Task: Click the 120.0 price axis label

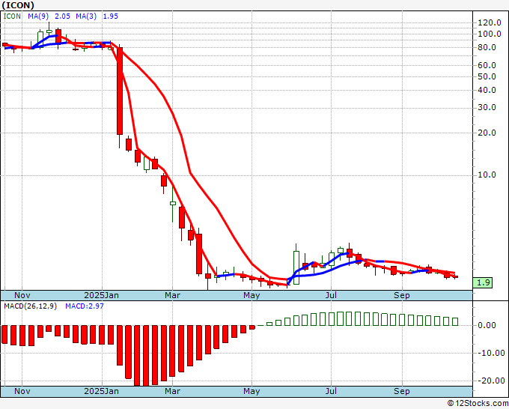Action: 490,22
